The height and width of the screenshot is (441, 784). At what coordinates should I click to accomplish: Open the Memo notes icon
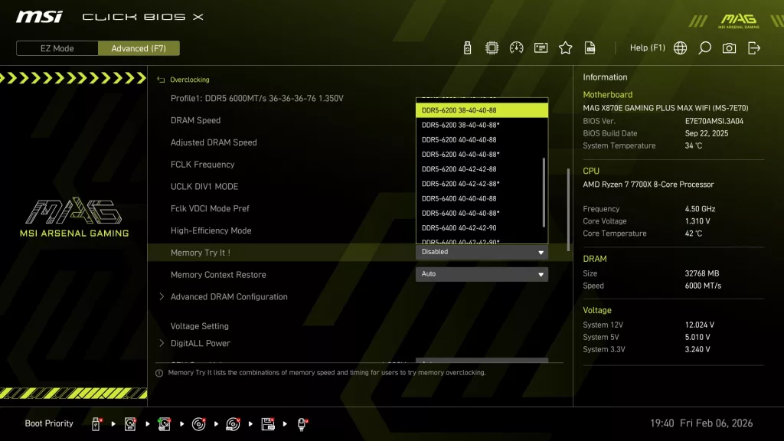[x=540, y=47]
